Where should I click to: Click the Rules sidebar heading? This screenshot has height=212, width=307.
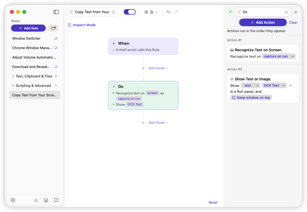point(16,21)
